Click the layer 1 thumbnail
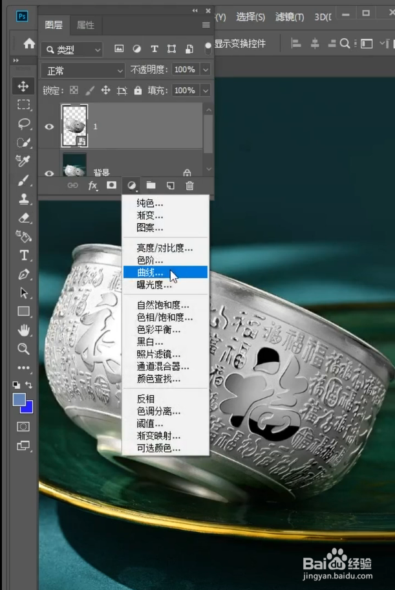Image resolution: width=395 pixels, height=590 pixels. (x=74, y=126)
